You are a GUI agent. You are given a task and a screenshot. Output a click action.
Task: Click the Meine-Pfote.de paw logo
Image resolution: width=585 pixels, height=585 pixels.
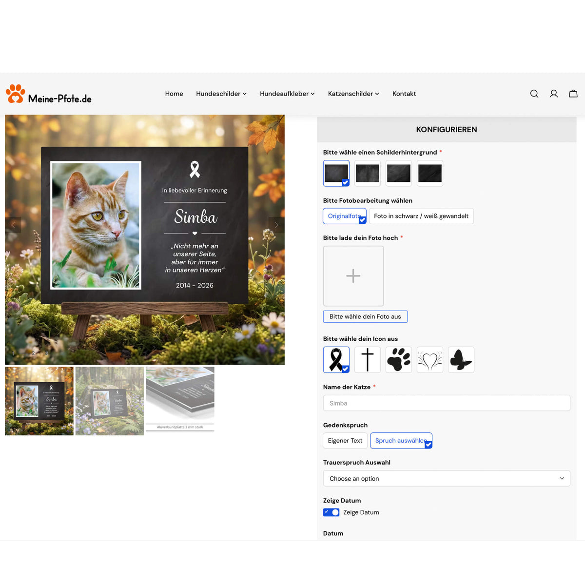pyautogui.click(x=49, y=94)
